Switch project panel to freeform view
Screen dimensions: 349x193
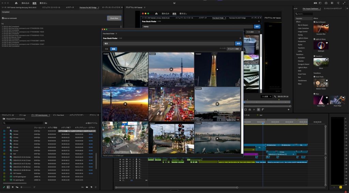(17, 187)
